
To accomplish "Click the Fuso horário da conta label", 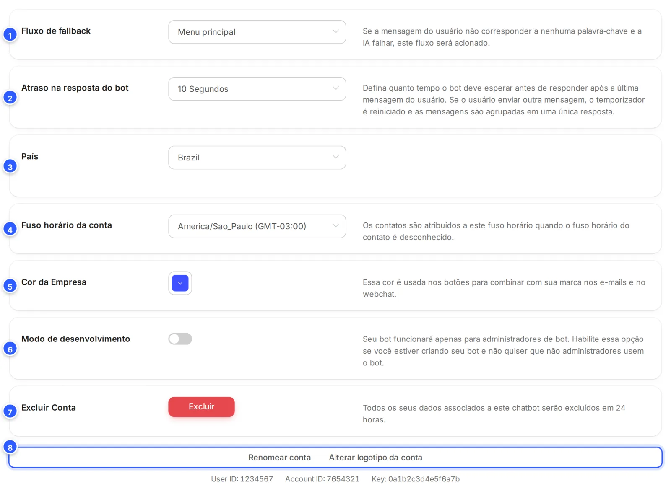I will (x=67, y=225).
